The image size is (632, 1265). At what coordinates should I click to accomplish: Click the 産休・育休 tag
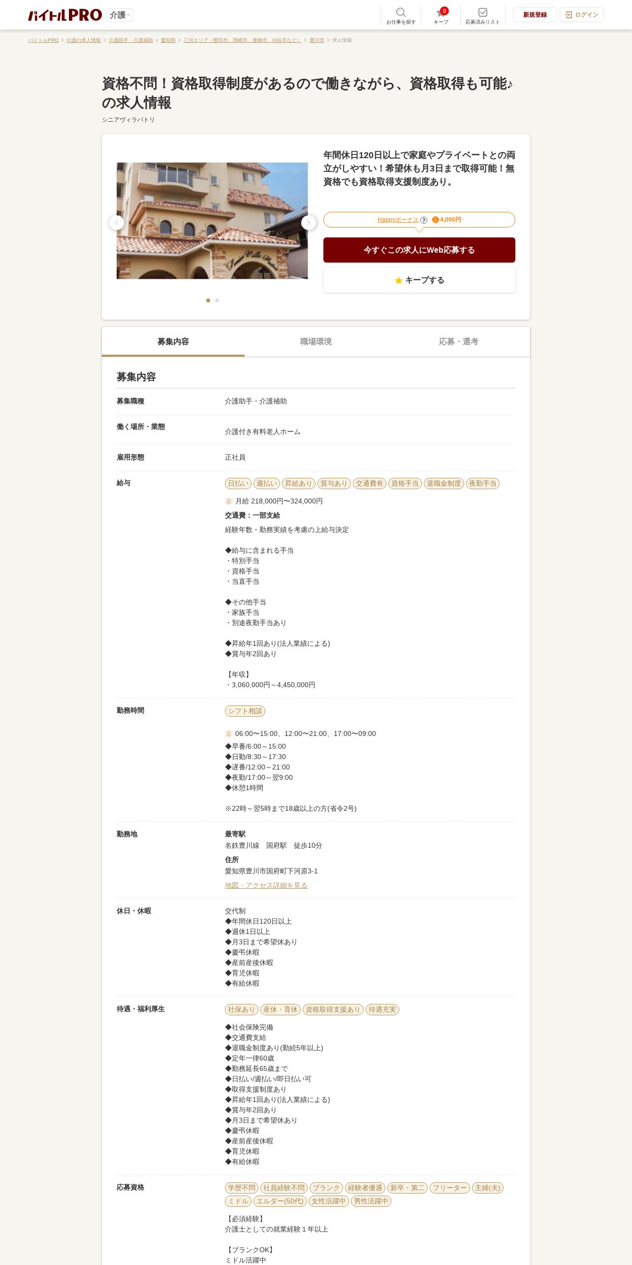(x=281, y=1010)
